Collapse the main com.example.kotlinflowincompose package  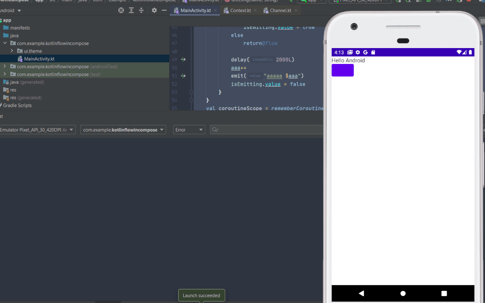5,43
